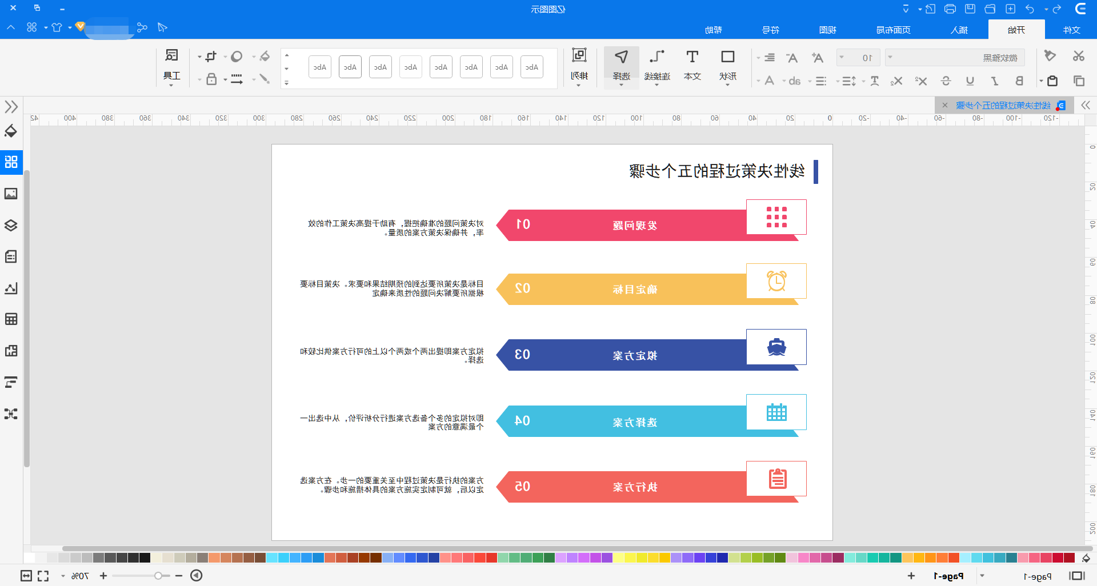
Task: Switch to the 页面布局 Page Layout tab
Action: click(x=894, y=30)
